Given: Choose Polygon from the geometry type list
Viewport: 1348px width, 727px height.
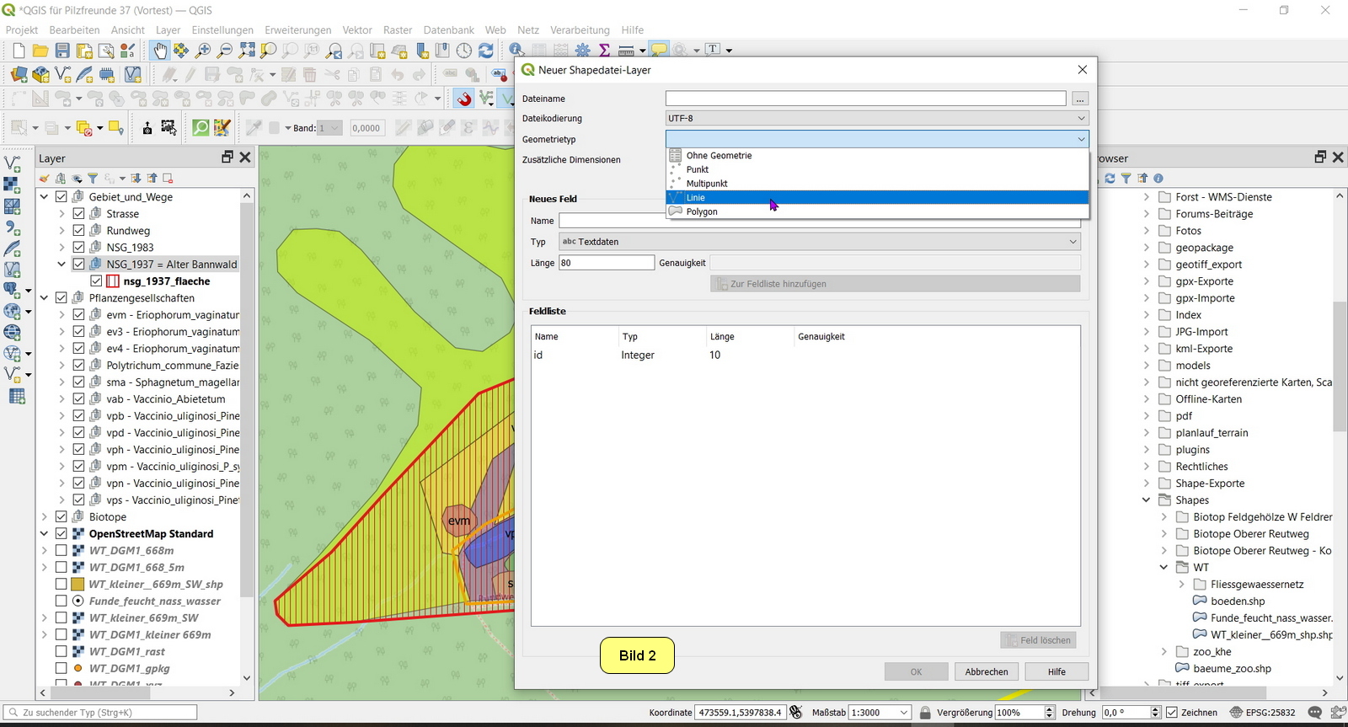Looking at the screenshot, I should [702, 212].
